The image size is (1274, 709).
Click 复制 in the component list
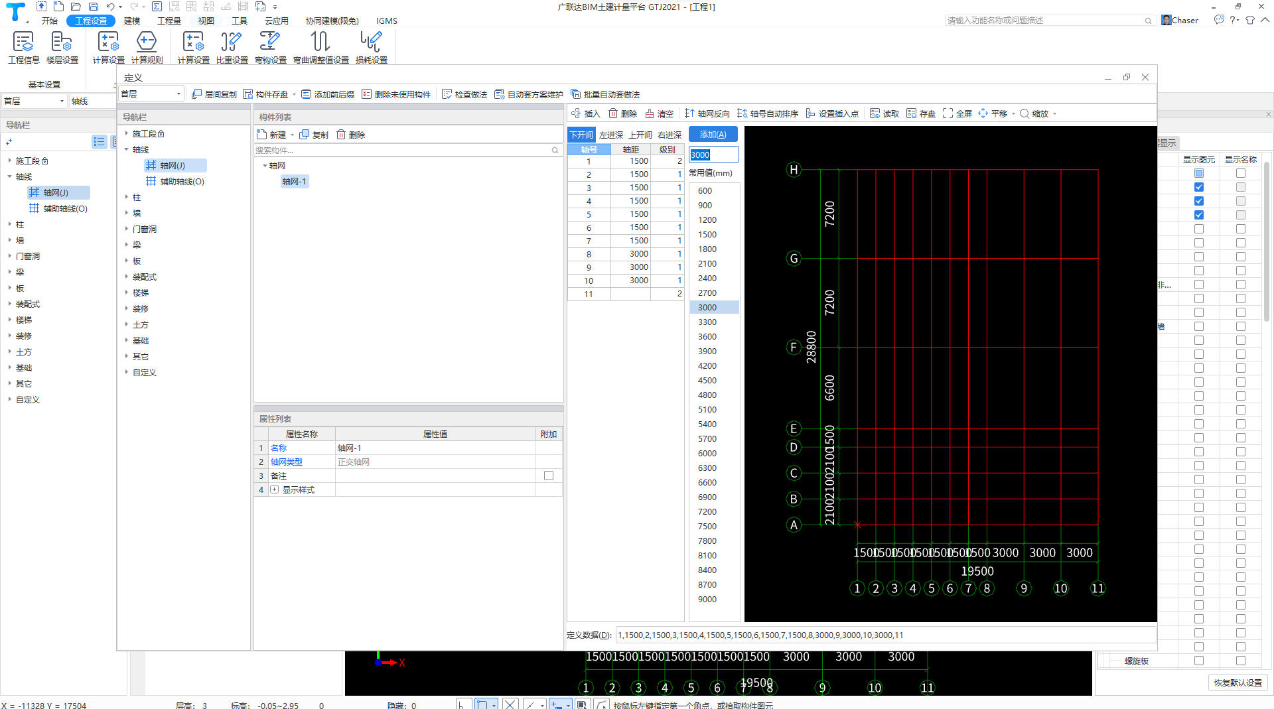click(314, 135)
